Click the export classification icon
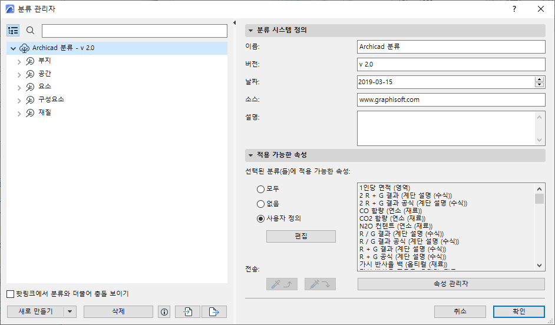This screenshot has width=555, height=325. 214,312
